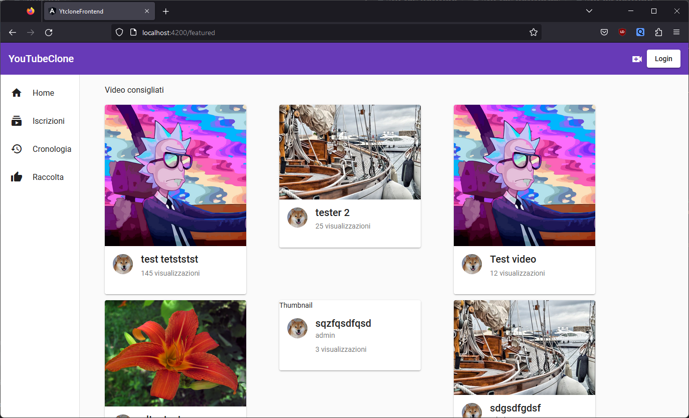Open a new browser tab
The height and width of the screenshot is (418, 689).
165,11
